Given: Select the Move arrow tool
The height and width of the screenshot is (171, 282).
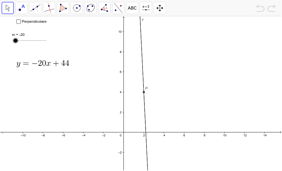Looking at the screenshot, I should click(8, 8).
